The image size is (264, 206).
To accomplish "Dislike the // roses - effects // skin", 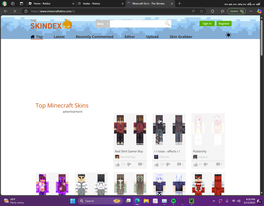I will pos(168,164).
